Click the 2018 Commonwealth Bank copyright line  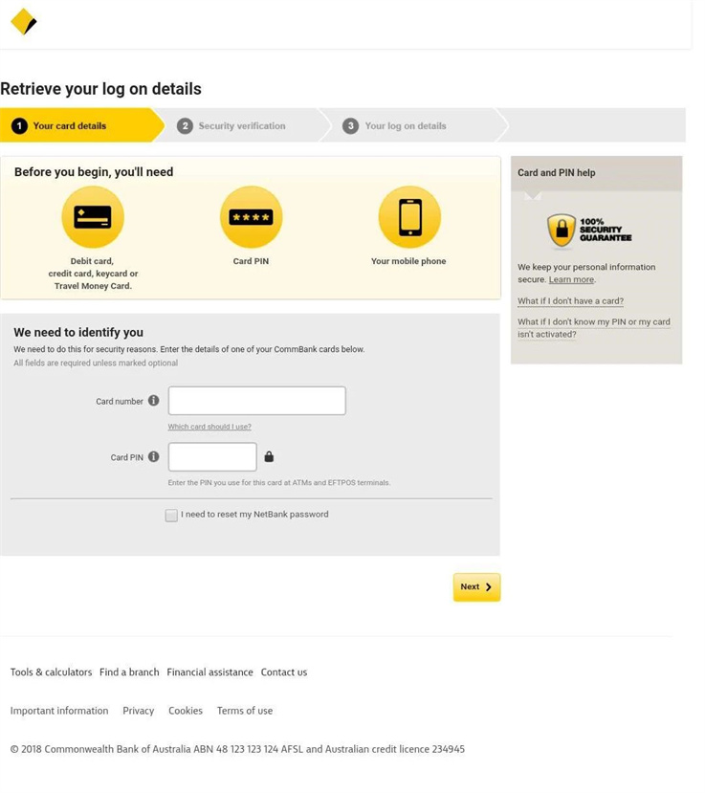click(x=237, y=749)
